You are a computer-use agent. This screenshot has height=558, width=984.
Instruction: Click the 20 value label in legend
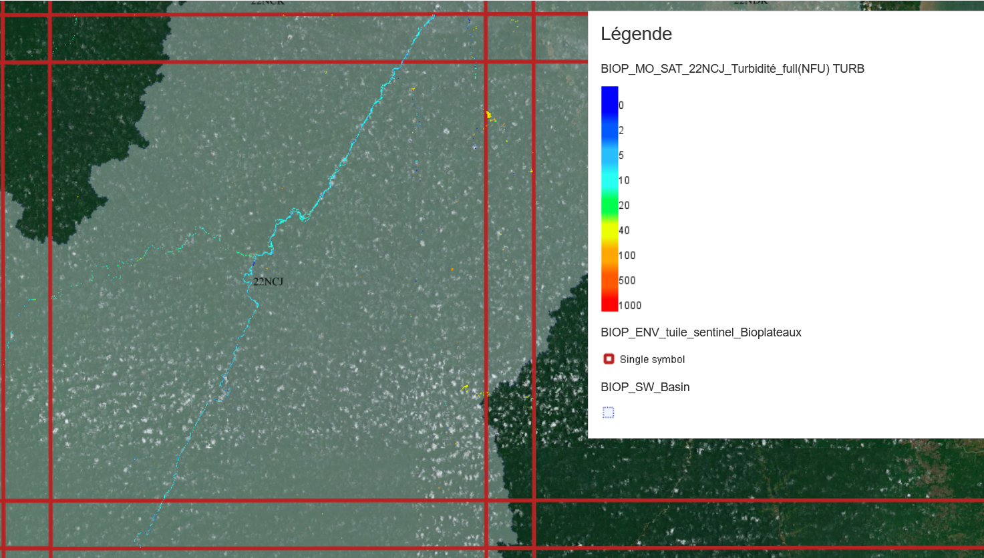pos(624,206)
